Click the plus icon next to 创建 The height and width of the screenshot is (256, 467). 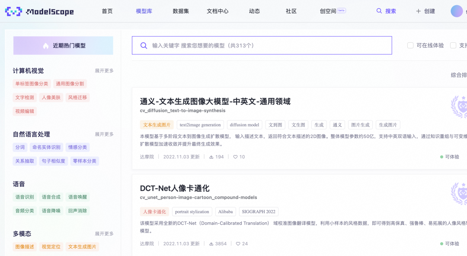coord(418,11)
